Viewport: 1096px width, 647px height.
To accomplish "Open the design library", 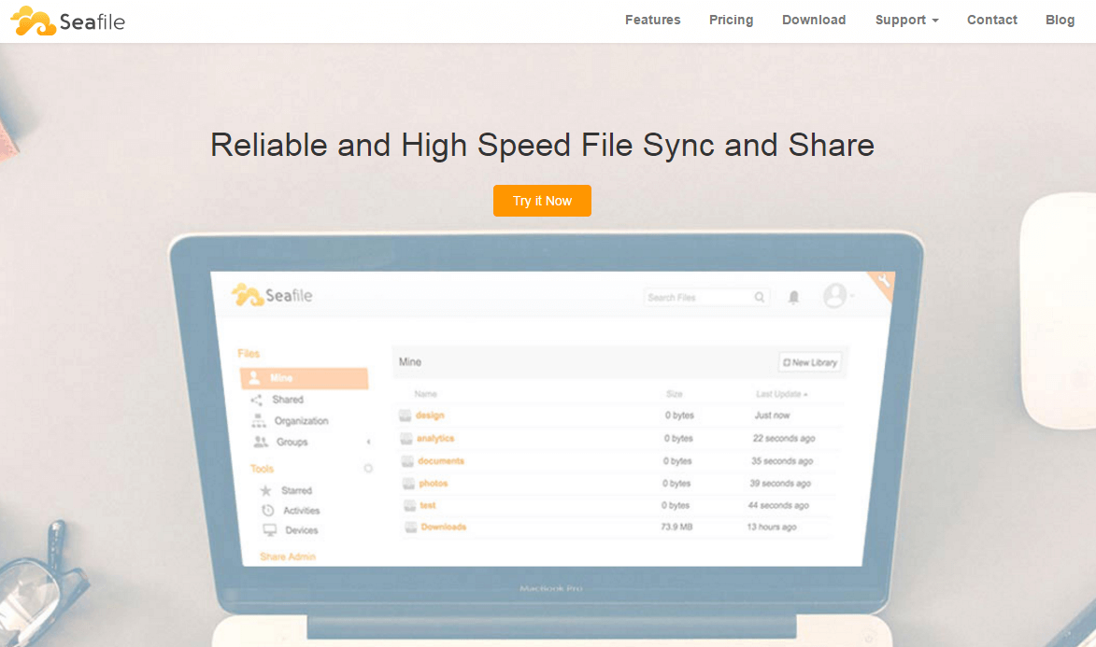I will (x=429, y=415).
